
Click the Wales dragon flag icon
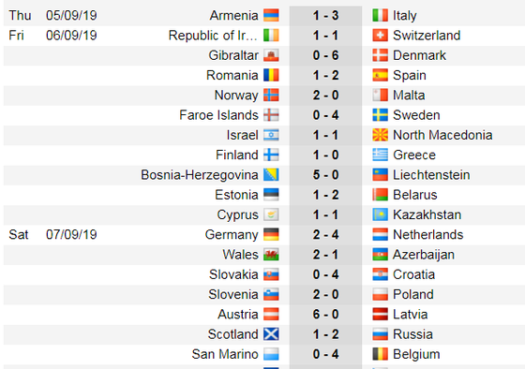click(271, 255)
